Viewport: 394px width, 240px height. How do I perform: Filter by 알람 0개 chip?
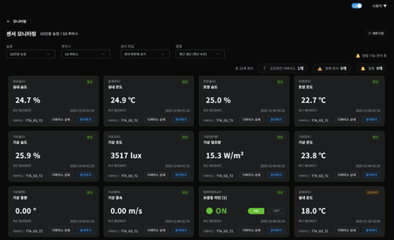(371, 68)
